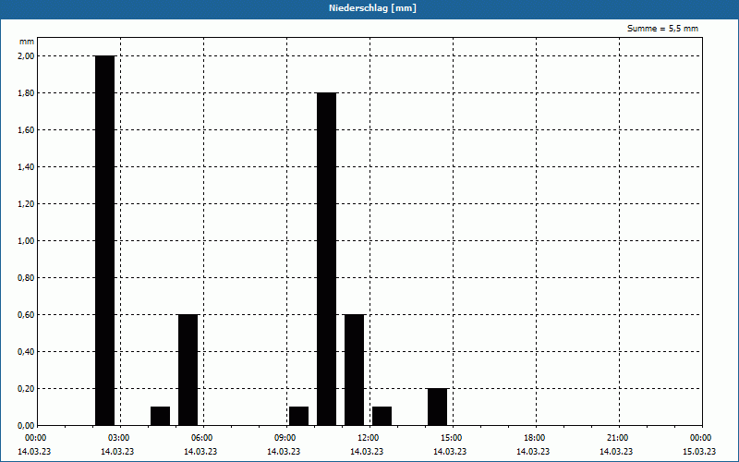Click the '09:00' time label

(285, 438)
